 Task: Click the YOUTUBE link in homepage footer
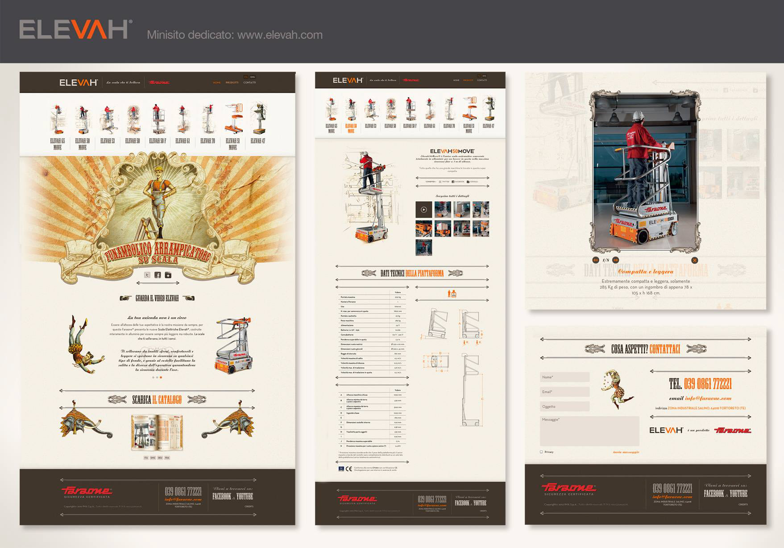[245, 496]
